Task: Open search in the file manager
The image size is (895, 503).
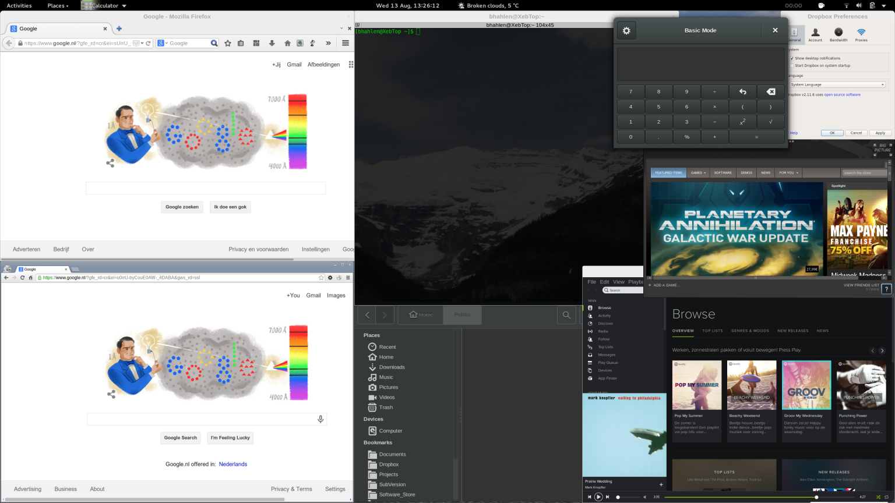Action: click(566, 315)
